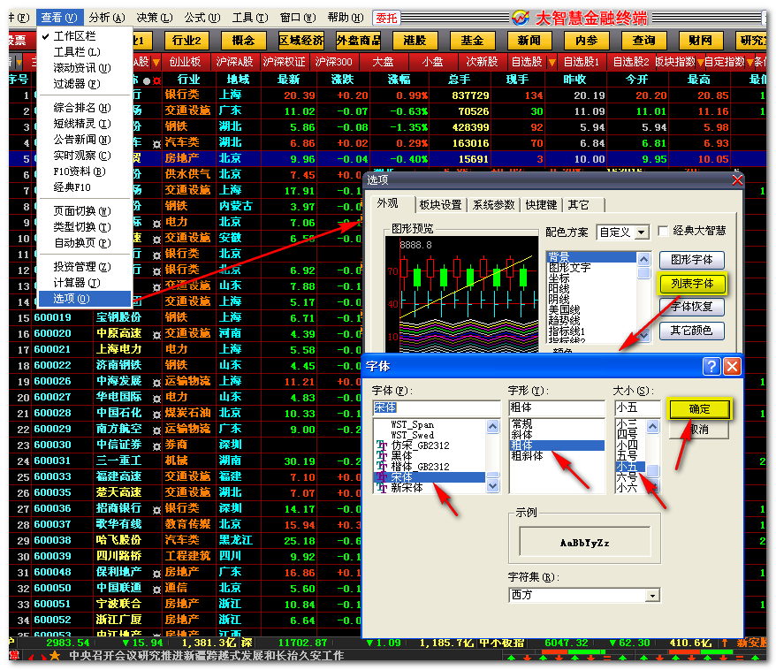
Task: Switch to the 快捷键 tab
Action: pyautogui.click(x=541, y=205)
